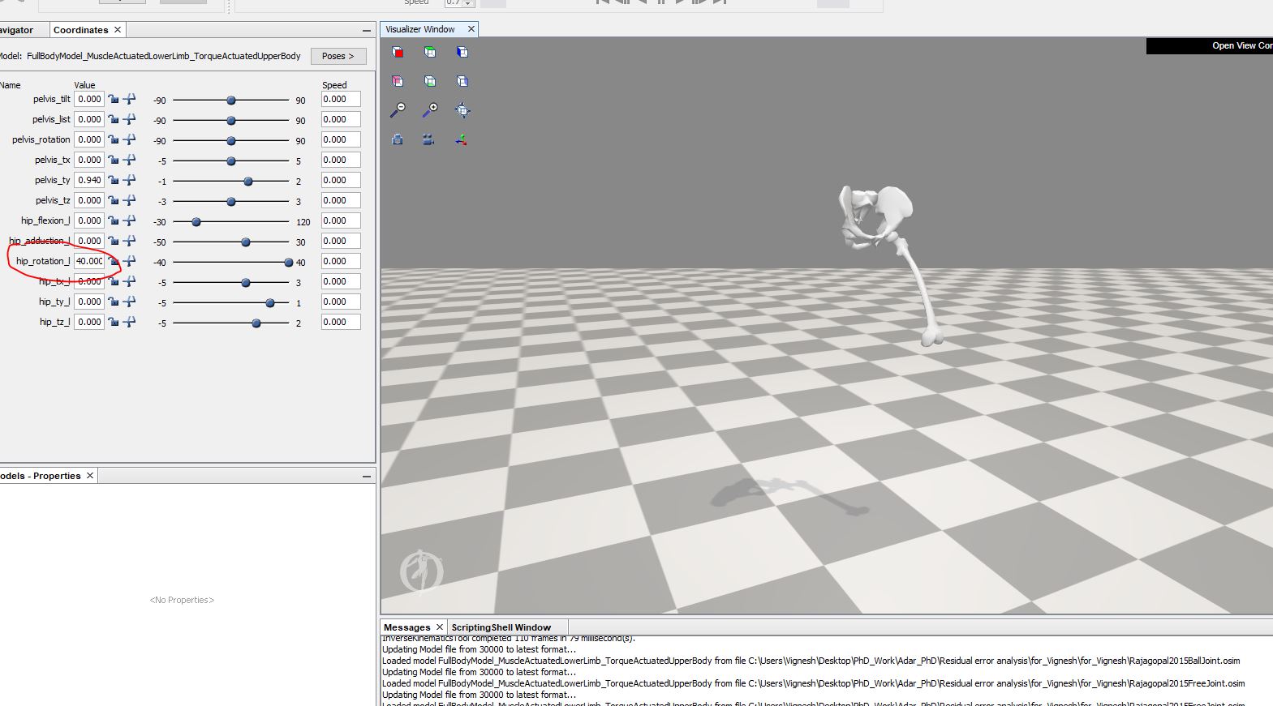Click the 'No Properties' placeholder text
Screen dimensions: 1273x706
coord(182,600)
